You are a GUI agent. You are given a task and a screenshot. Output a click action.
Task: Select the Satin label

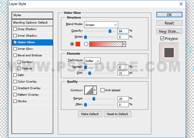tap(21, 75)
